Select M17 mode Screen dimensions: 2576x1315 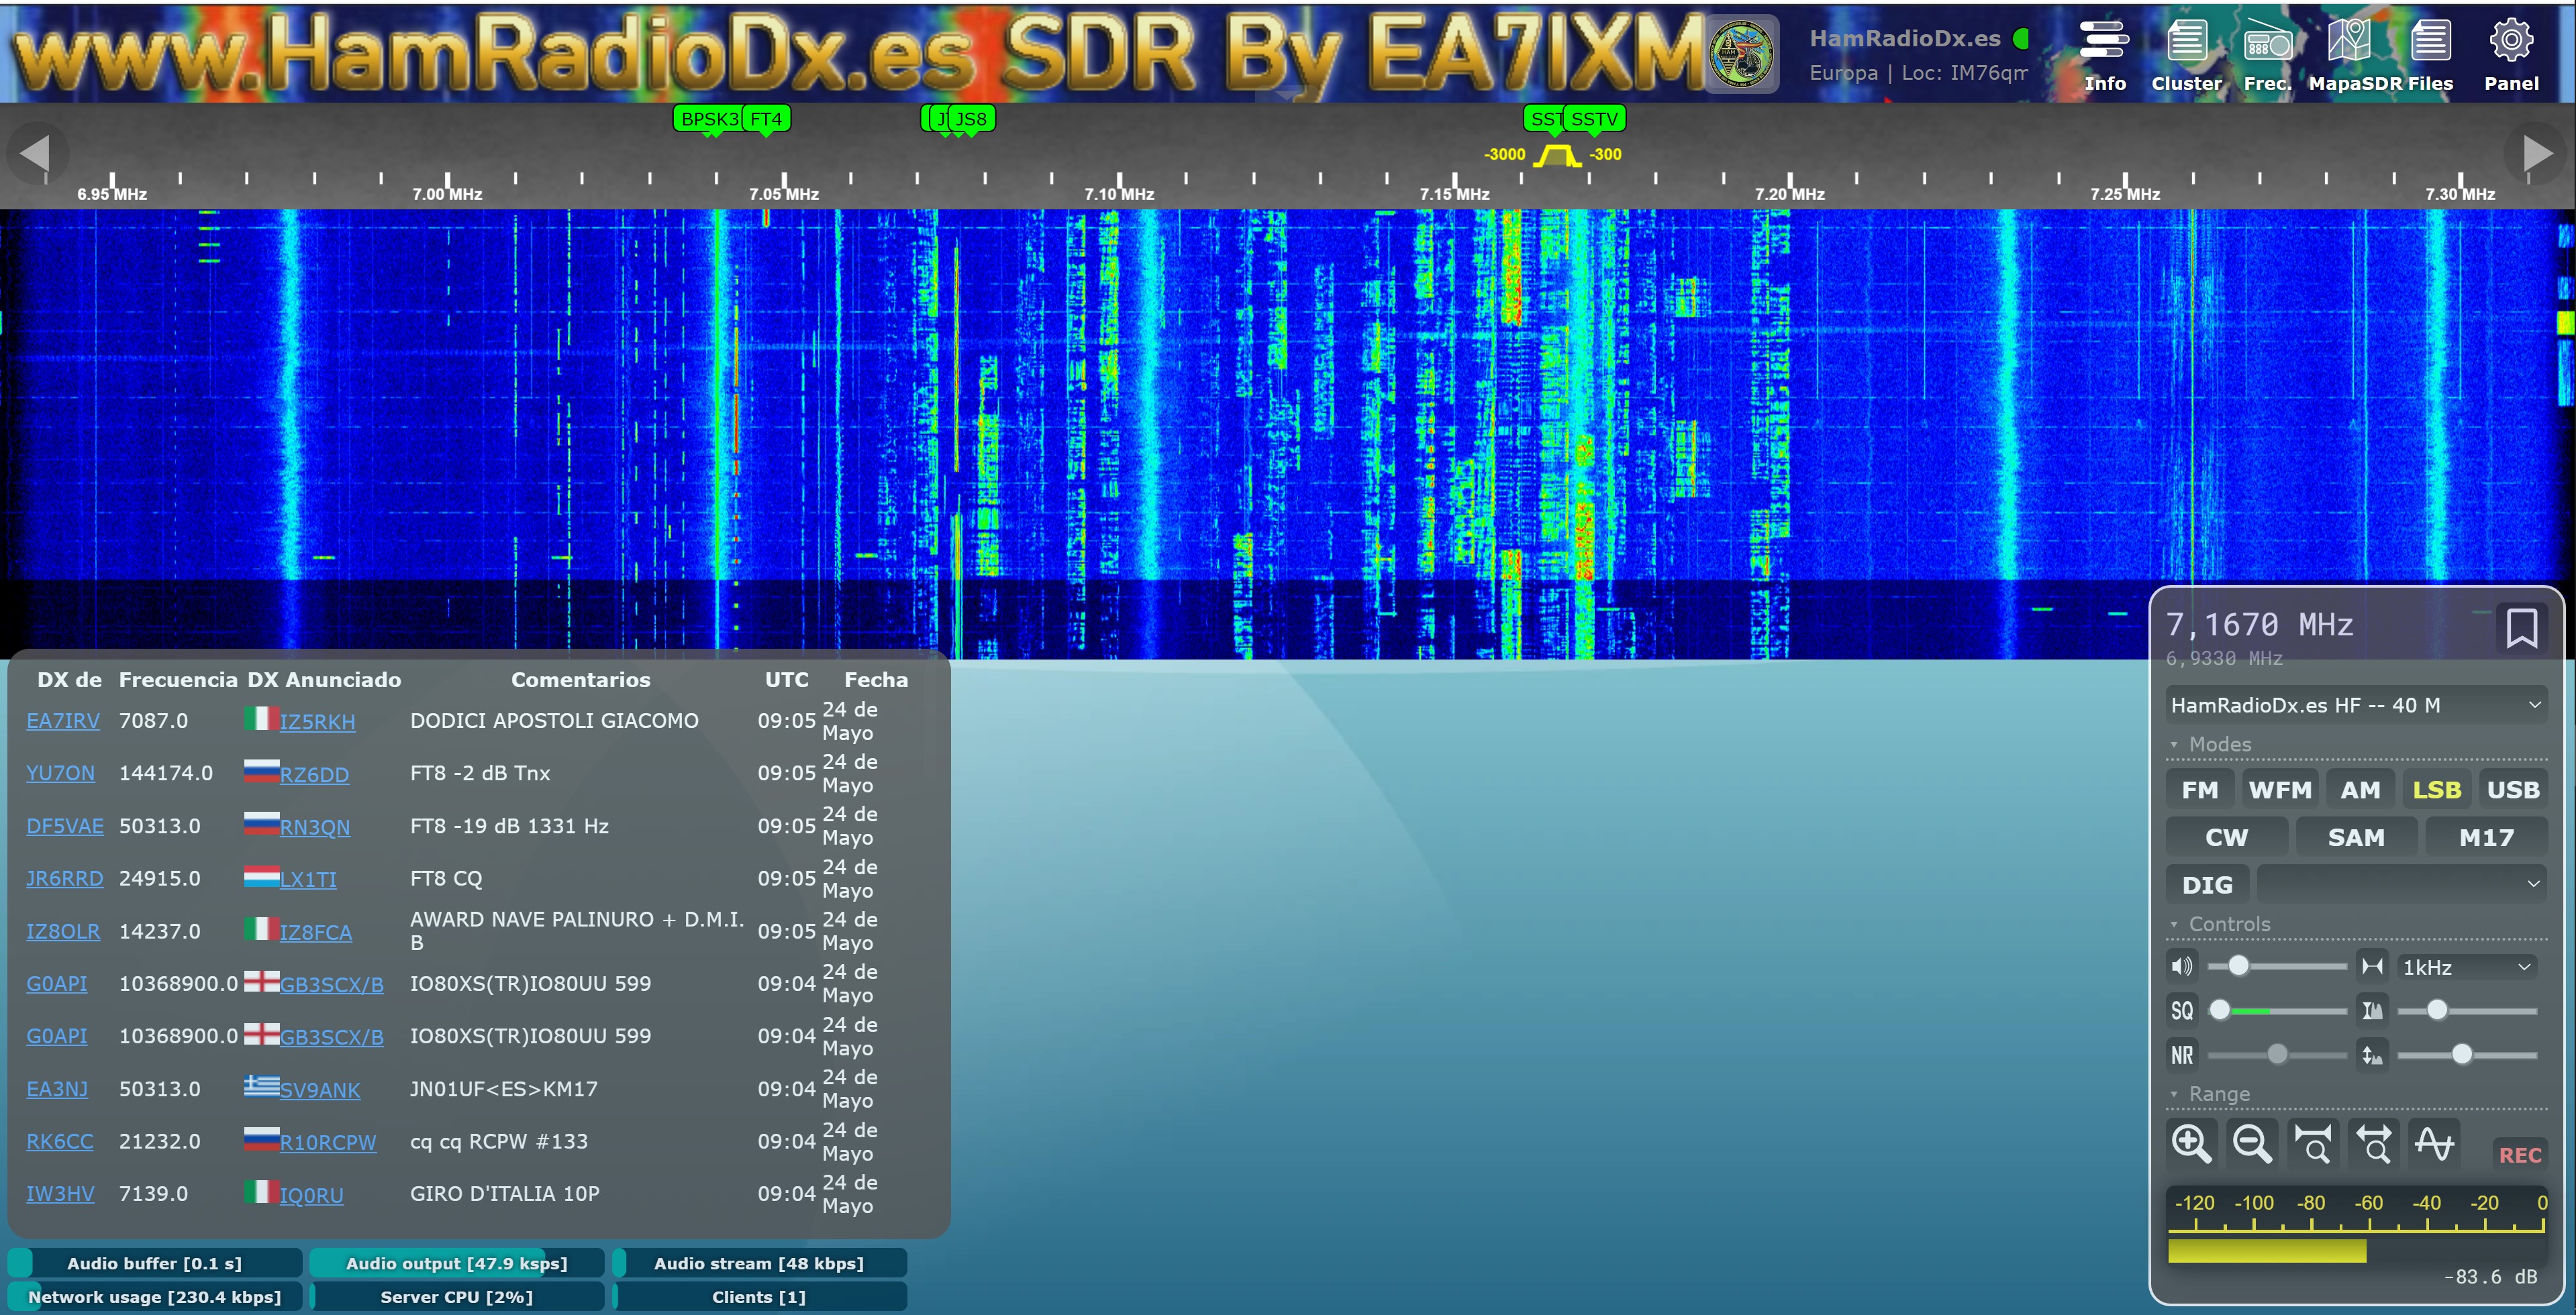click(x=2487, y=837)
